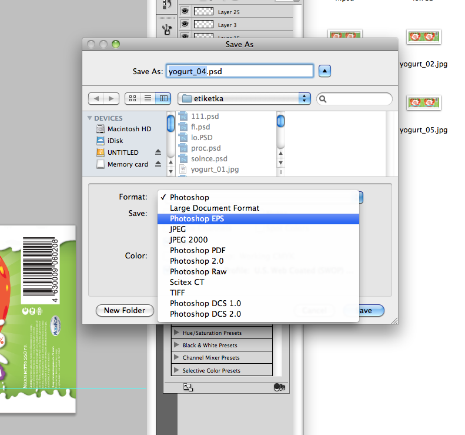Go forward with the right arrow navigation button
Viewport: 465px width, 435px height.
click(112, 98)
